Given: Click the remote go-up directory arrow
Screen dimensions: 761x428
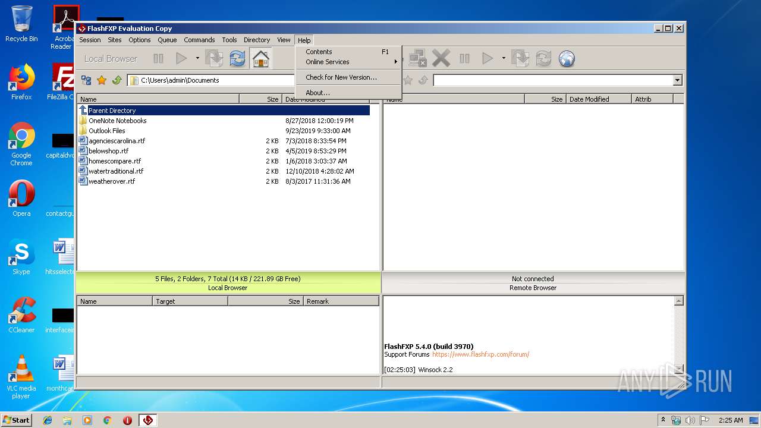Looking at the screenshot, I should (x=423, y=80).
